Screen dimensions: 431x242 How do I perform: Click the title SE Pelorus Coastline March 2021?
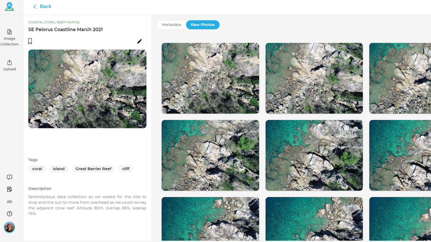click(65, 29)
